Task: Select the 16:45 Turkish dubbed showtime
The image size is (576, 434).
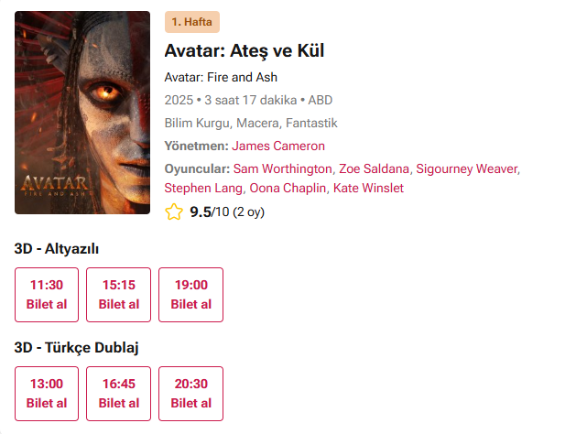Action: pyautogui.click(x=119, y=394)
